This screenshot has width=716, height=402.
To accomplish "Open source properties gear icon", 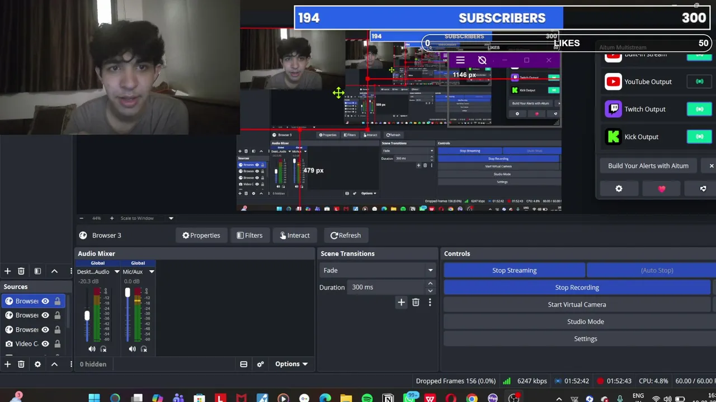I will click(x=37, y=364).
